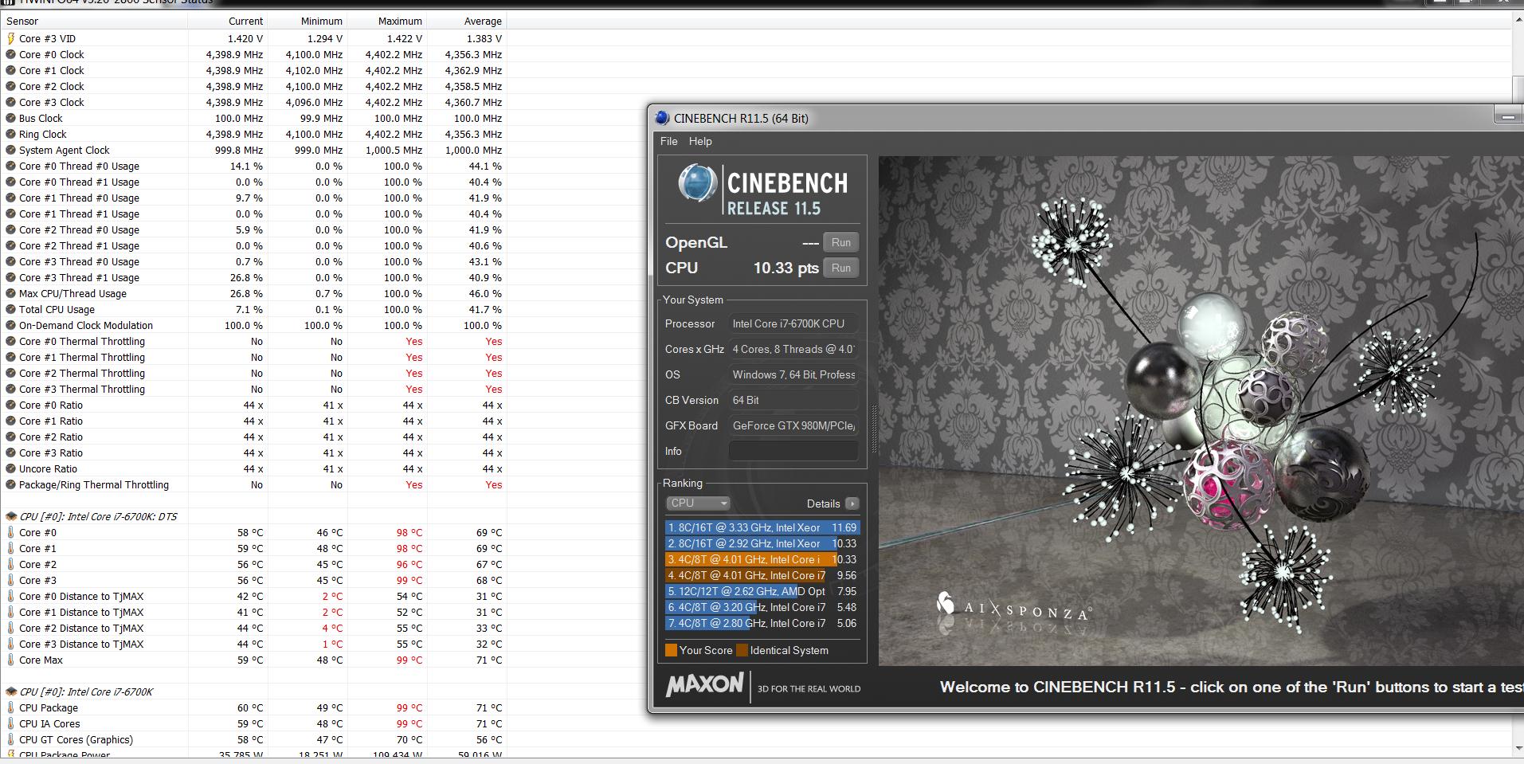Click the Cinebench Release 11.5 globe logo
1524x764 pixels.
tap(697, 184)
